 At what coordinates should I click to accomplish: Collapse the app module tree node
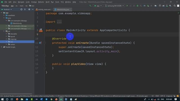pos(2,13)
